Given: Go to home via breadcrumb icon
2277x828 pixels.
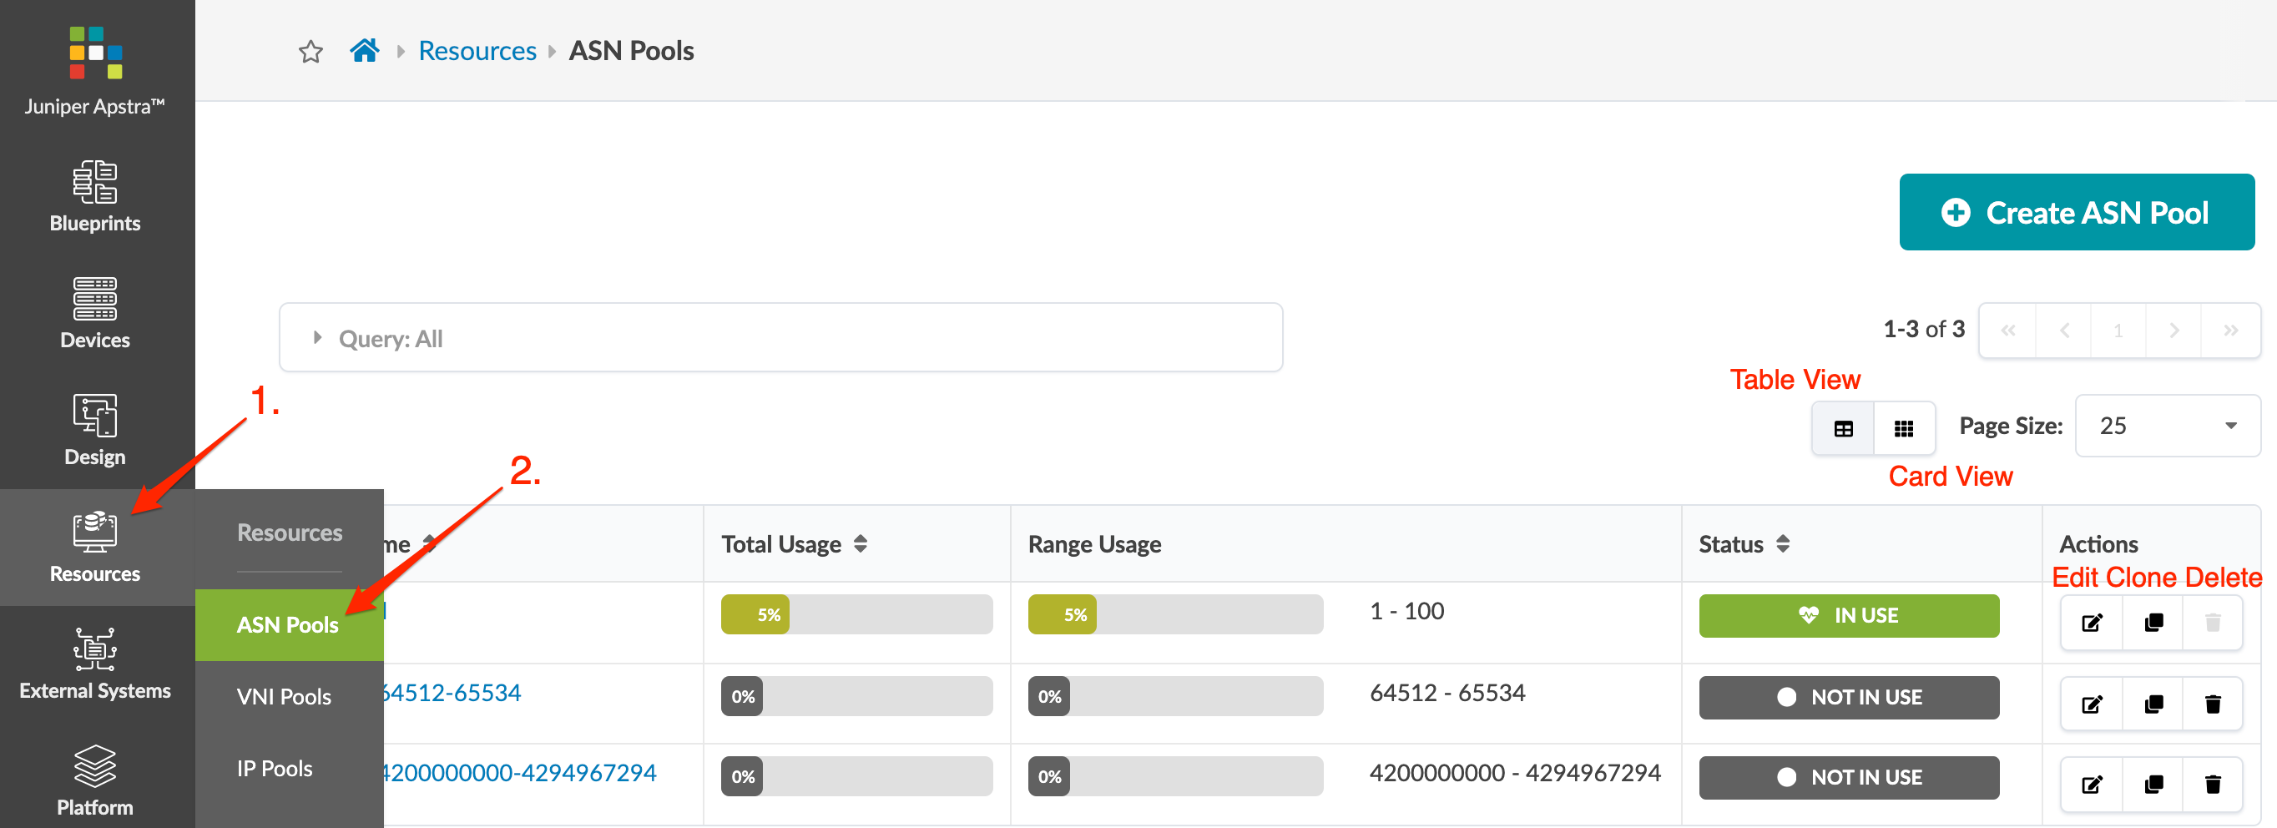Looking at the screenshot, I should [x=364, y=51].
